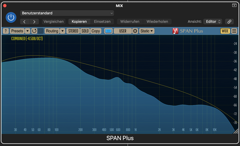Toggle the WIDE display button
Screen dimensions: 240x146
pos(225,31)
